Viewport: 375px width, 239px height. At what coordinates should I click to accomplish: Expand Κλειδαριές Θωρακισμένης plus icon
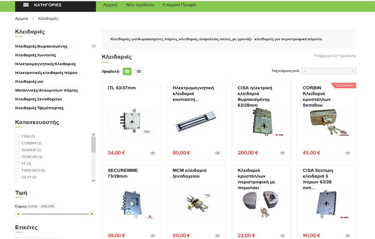93,46
